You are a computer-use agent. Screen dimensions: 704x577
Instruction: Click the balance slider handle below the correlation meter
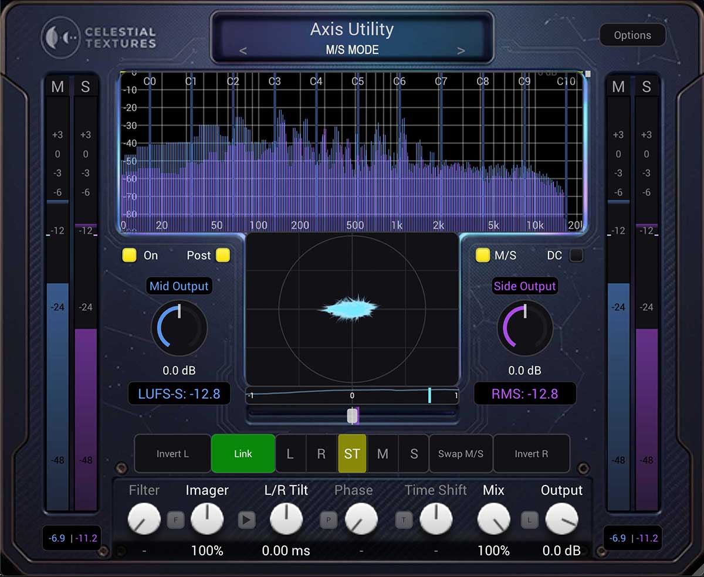coord(352,416)
